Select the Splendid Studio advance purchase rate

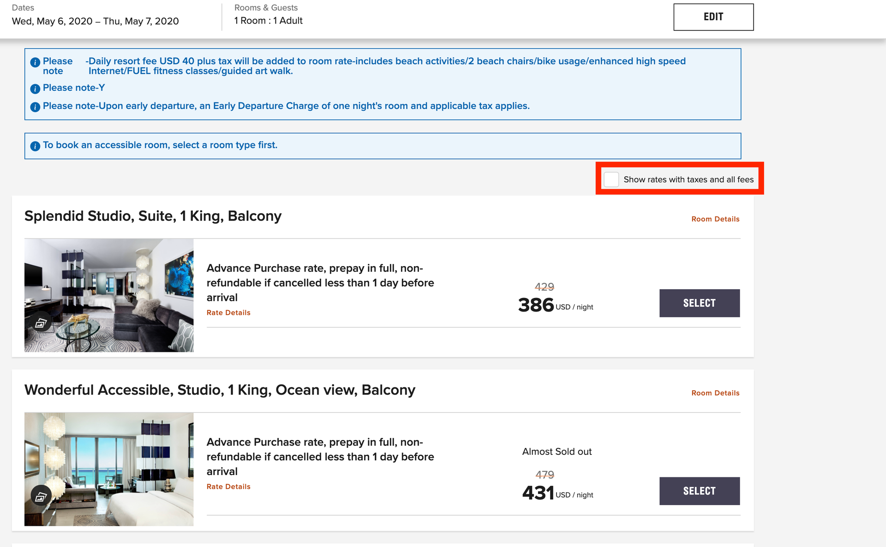699,303
